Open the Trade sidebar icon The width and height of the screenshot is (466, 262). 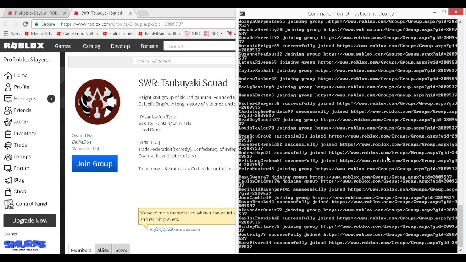[x=8, y=145]
